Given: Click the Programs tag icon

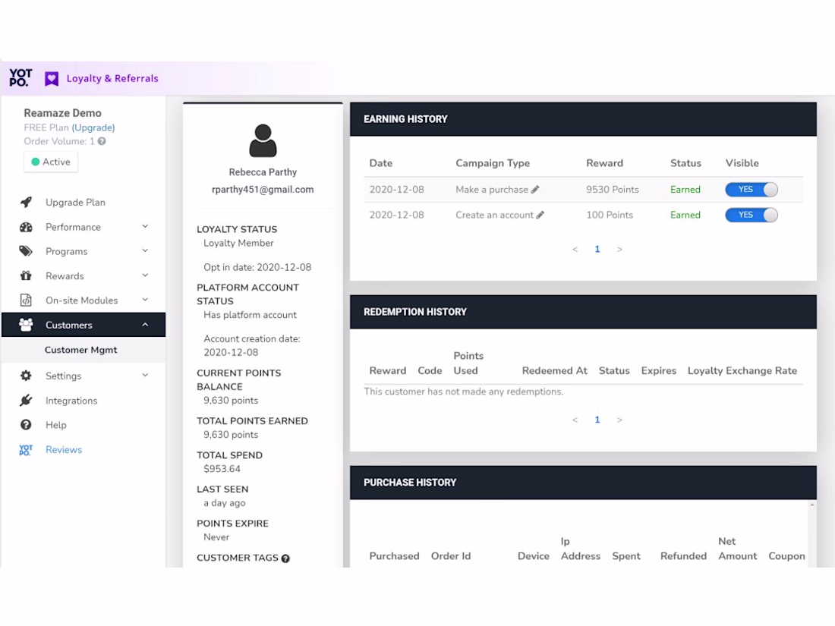Looking at the screenshot, I should pos(26,251).
